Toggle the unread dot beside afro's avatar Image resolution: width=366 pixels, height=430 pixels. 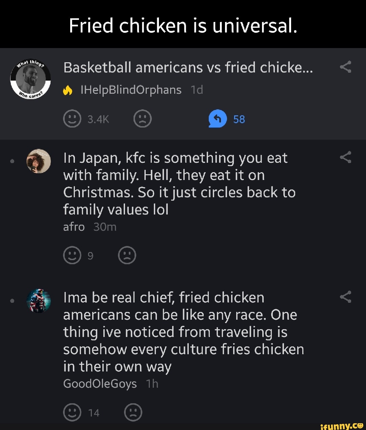(x=13, y=161)
